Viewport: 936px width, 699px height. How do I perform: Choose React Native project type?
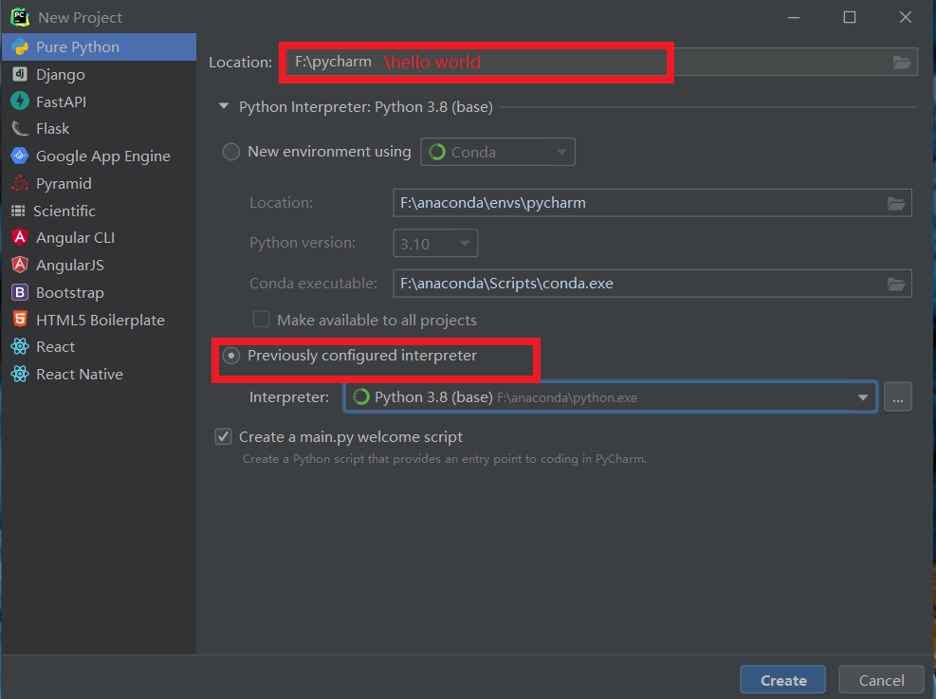[99, 375]
